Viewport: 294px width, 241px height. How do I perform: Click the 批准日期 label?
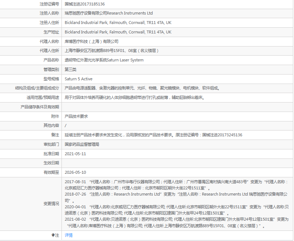(51, 154)
